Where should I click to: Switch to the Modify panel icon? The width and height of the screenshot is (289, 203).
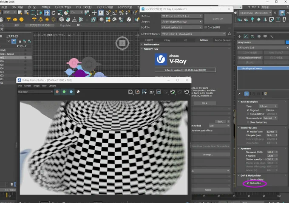246,37
